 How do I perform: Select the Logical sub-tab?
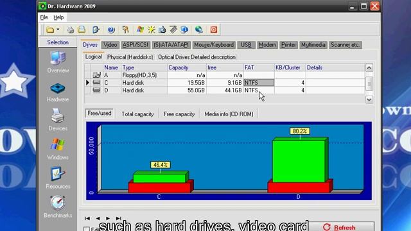[94, 57]
